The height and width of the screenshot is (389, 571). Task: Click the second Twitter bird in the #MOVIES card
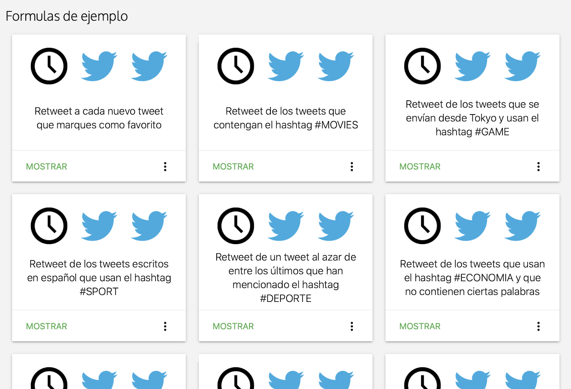(x=335, y=66)
